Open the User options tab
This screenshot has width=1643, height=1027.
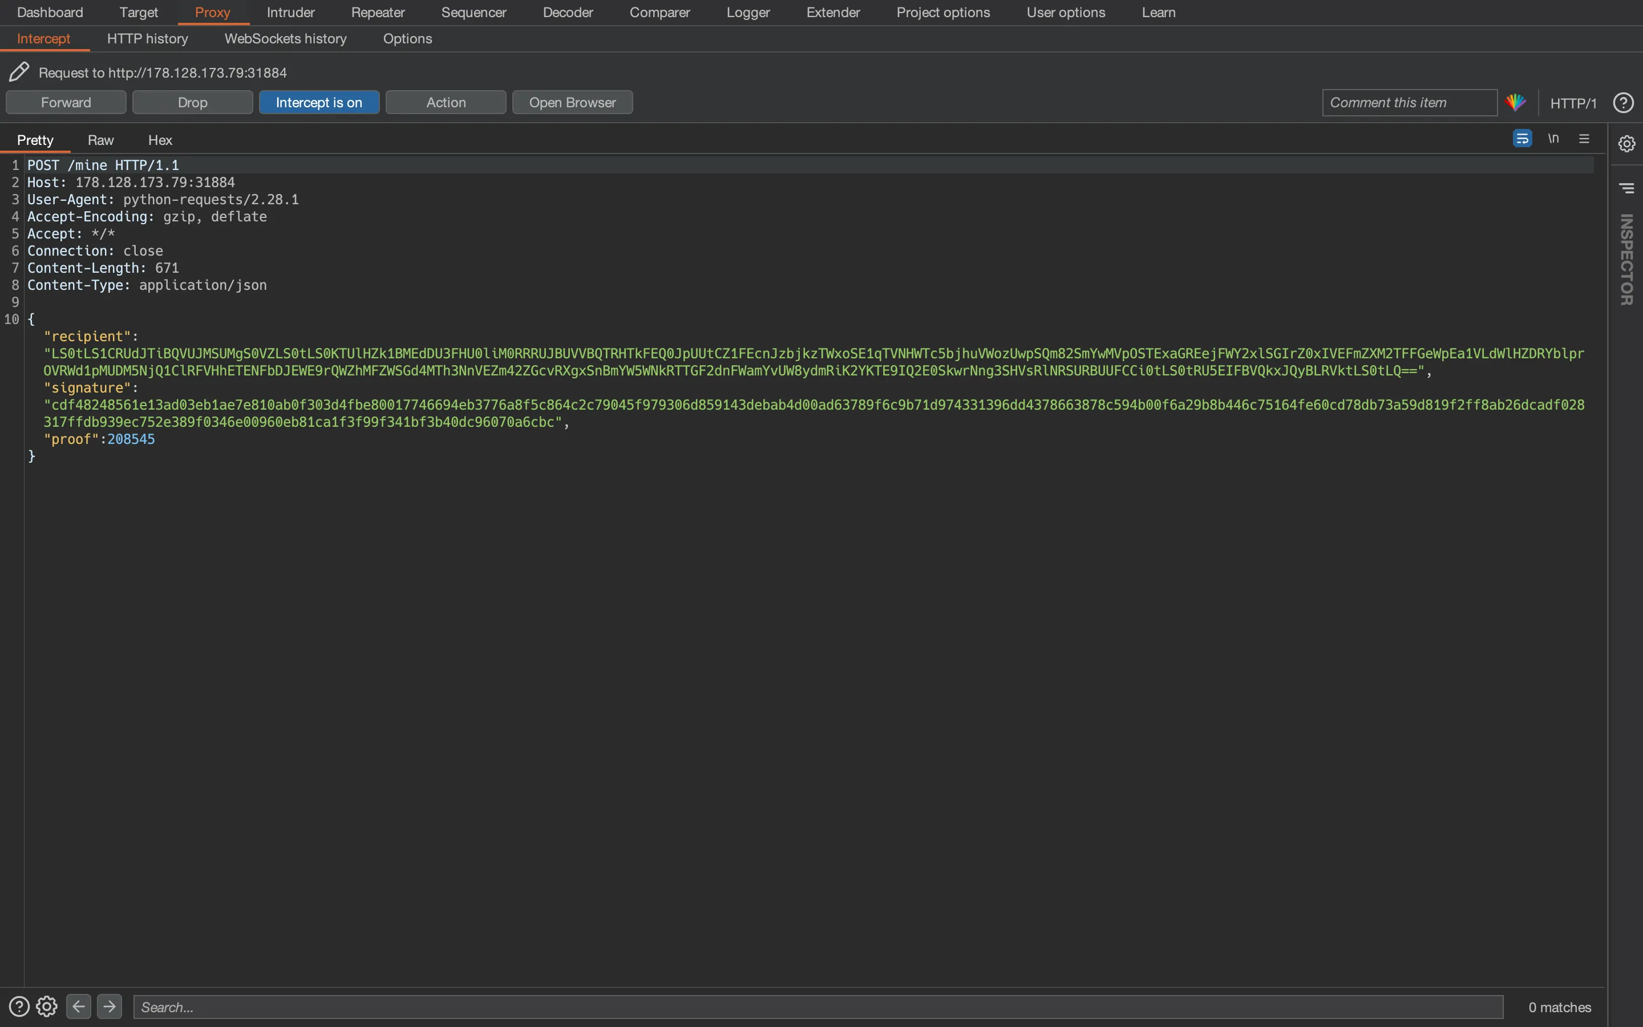tap(1065, 12)
